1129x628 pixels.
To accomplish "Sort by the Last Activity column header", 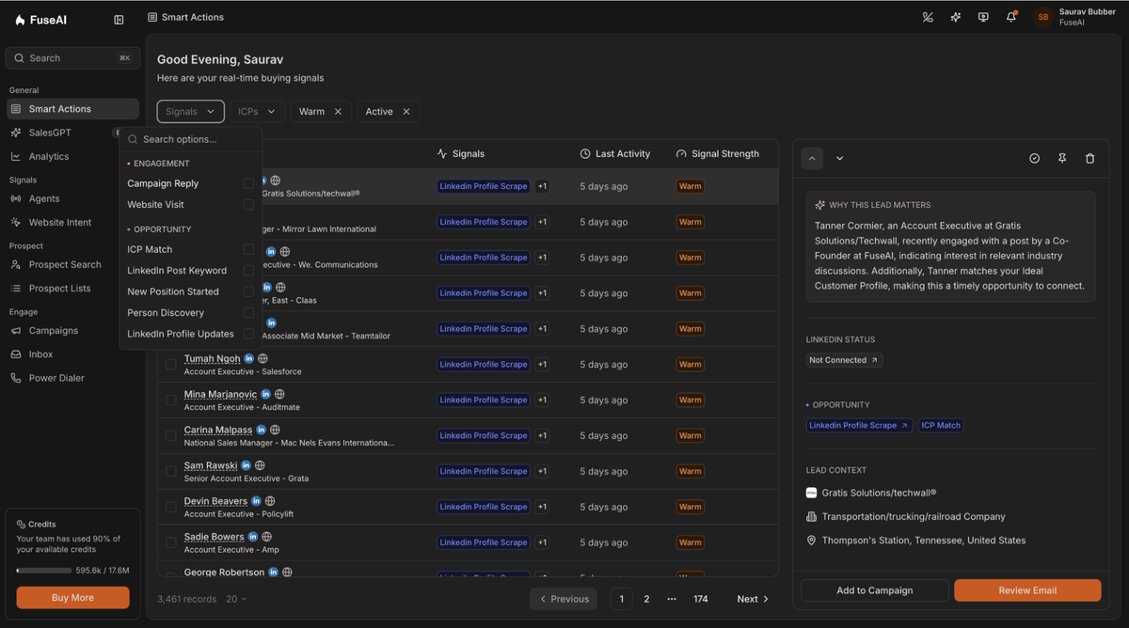I will coord(615,153).
